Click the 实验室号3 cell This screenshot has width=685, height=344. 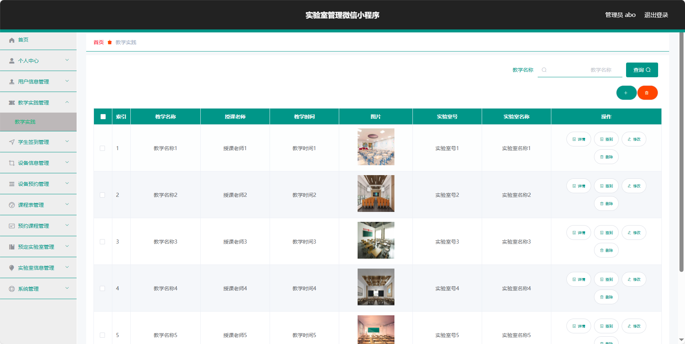point(447,242)
